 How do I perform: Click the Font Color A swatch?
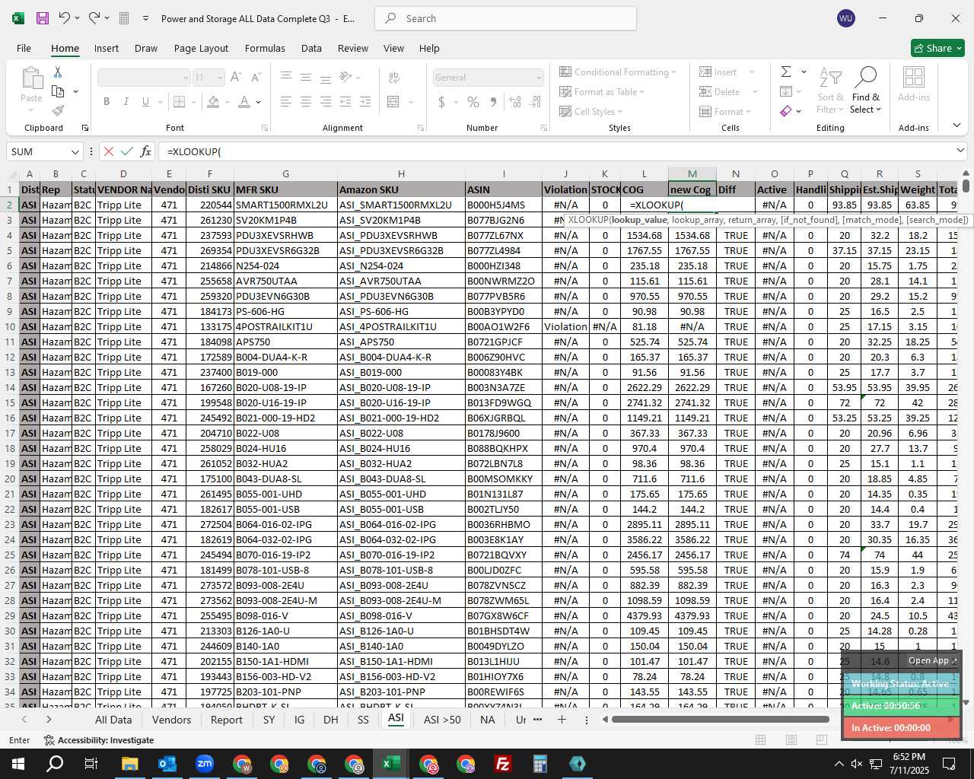coord(244,101)
